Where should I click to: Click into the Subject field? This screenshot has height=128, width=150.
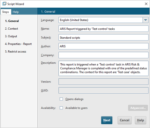click(x=103, y=38)
